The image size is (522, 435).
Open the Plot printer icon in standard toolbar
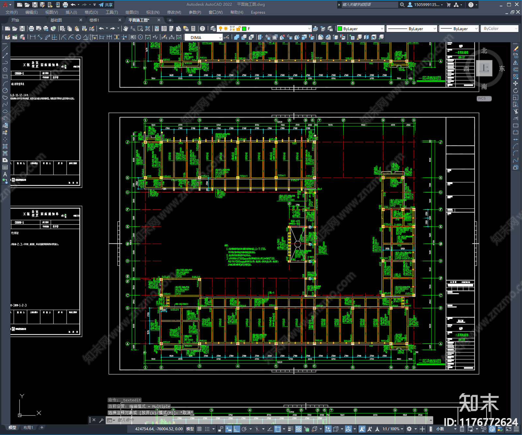click(x=32, y=29)
